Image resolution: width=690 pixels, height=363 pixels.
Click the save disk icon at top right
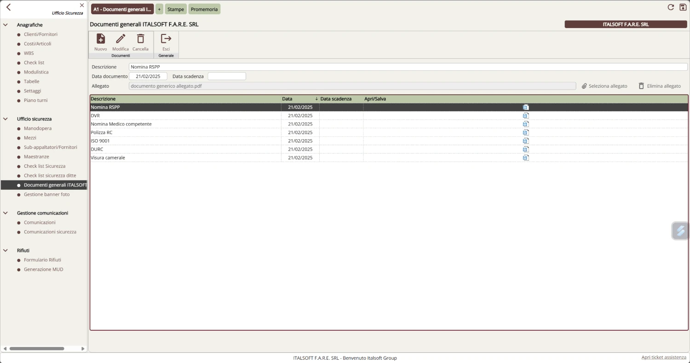pyautogui.click(x=683, y=7)
